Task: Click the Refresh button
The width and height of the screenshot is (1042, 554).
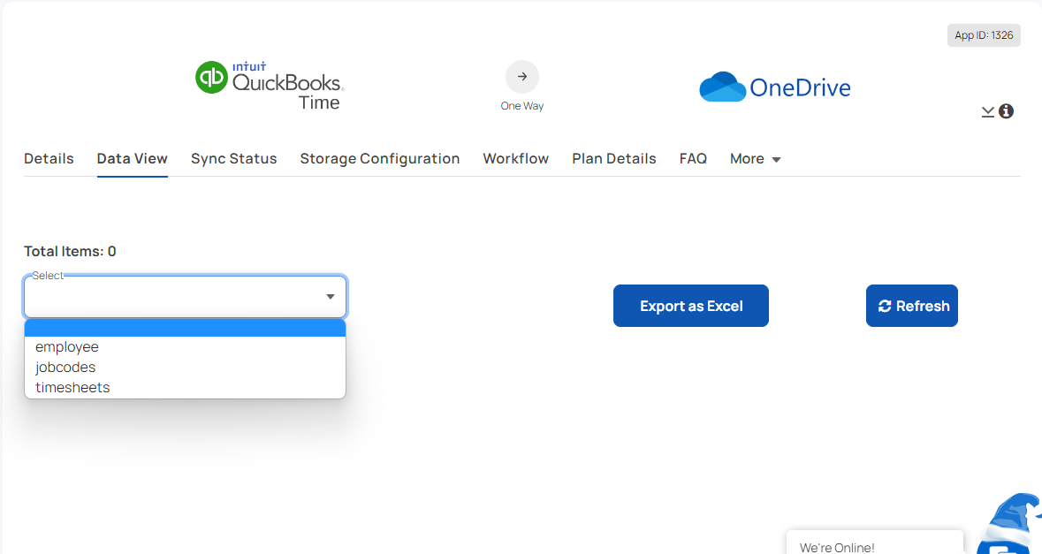Action: pyautogui.click(x=912, y=306)
